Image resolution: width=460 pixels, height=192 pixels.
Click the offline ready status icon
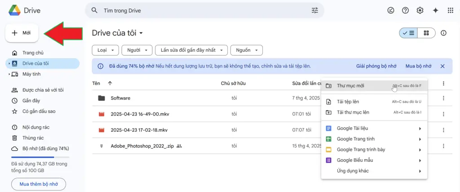(391, 10)
